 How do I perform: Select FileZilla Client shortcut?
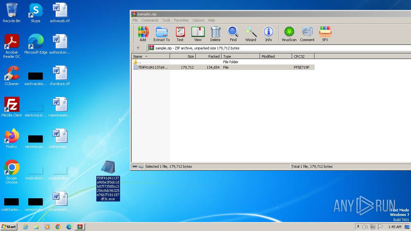tap(12, 107)
